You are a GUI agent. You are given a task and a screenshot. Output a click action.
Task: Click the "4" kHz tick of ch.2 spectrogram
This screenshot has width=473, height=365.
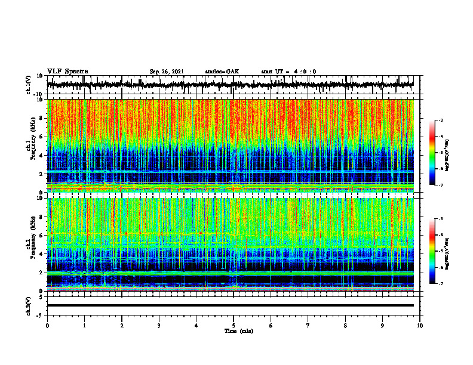(41, 254)
